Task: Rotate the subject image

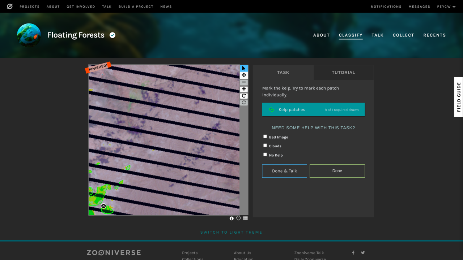Action: [x=244, y=96]
